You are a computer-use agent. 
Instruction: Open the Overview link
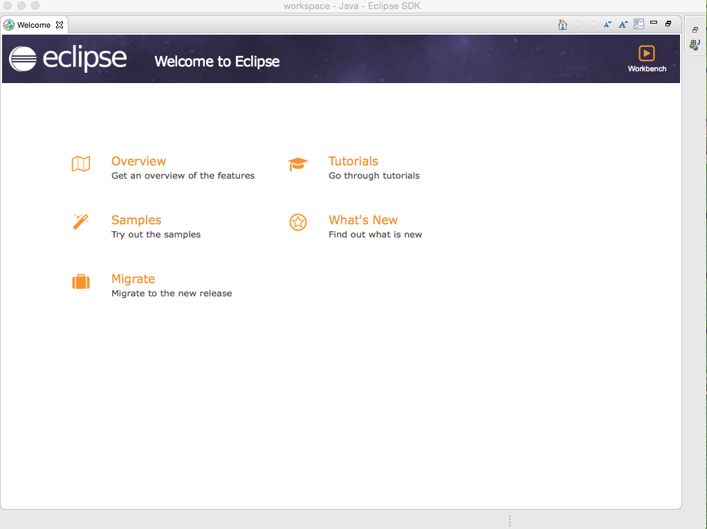coord(138,161)
